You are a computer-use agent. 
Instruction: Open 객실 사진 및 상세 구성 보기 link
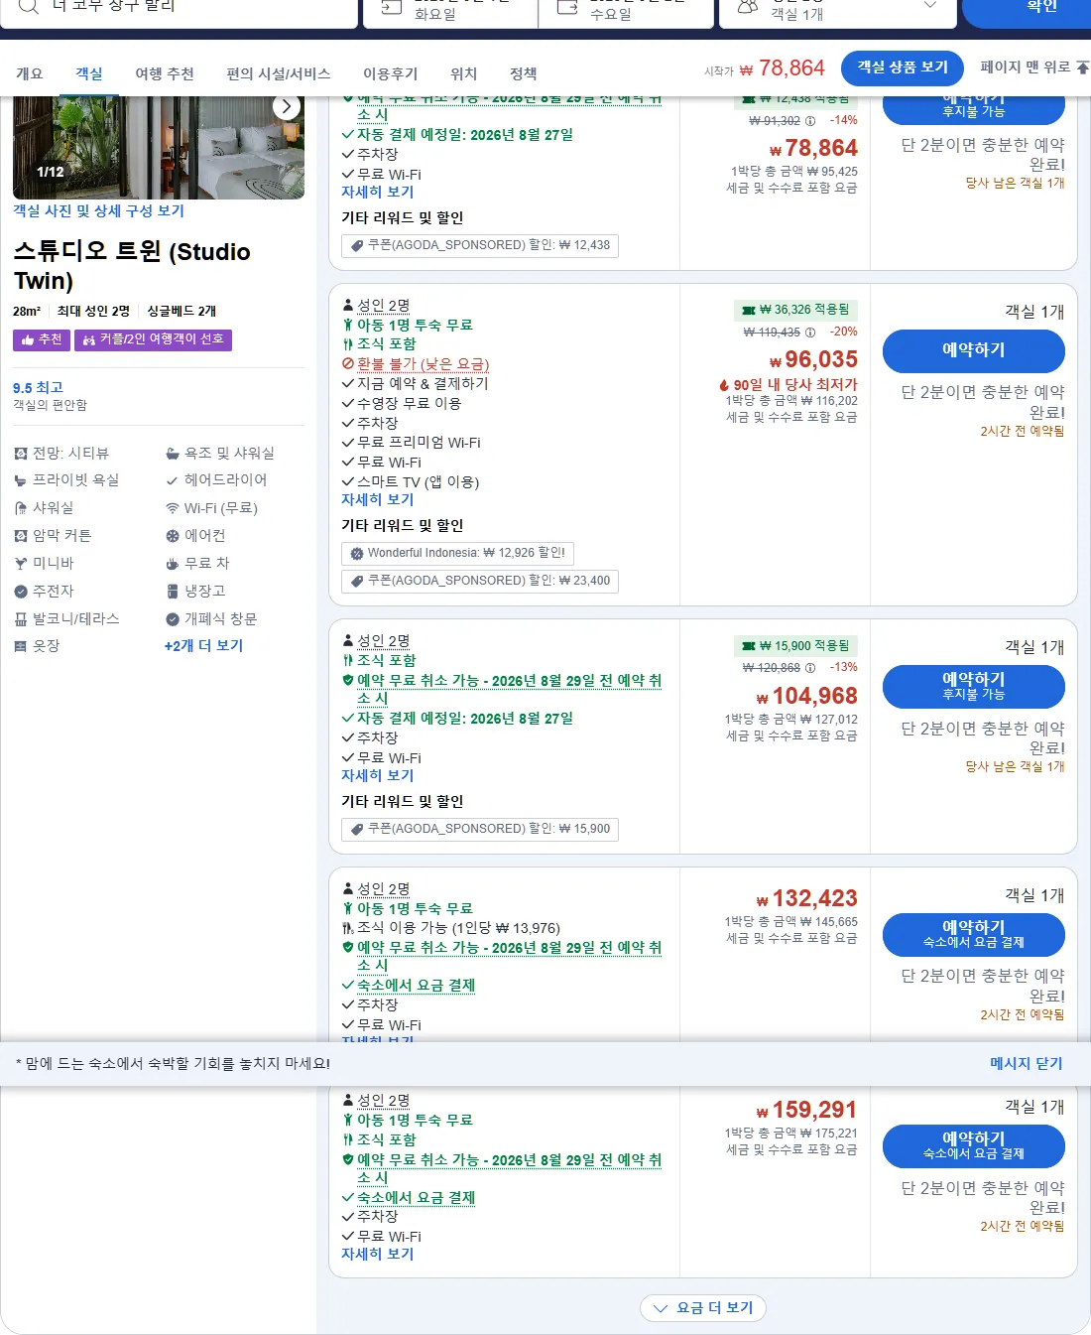point(98,210)
